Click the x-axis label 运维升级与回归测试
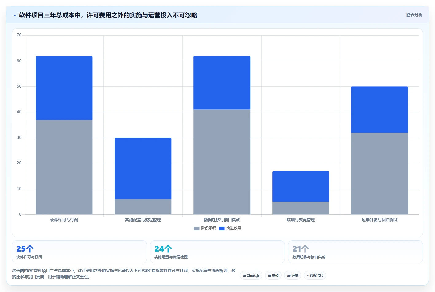The width and height of the screenshot is (435, 292). (380, 220)
